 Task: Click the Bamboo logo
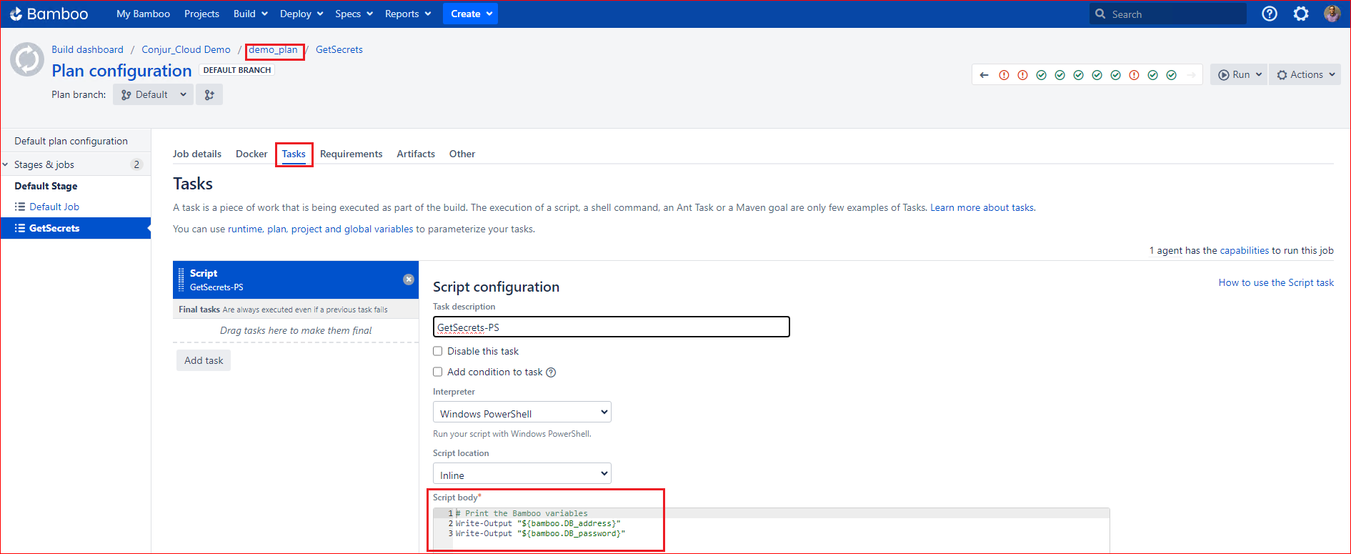pyautogui.click(x=49, y=14)
